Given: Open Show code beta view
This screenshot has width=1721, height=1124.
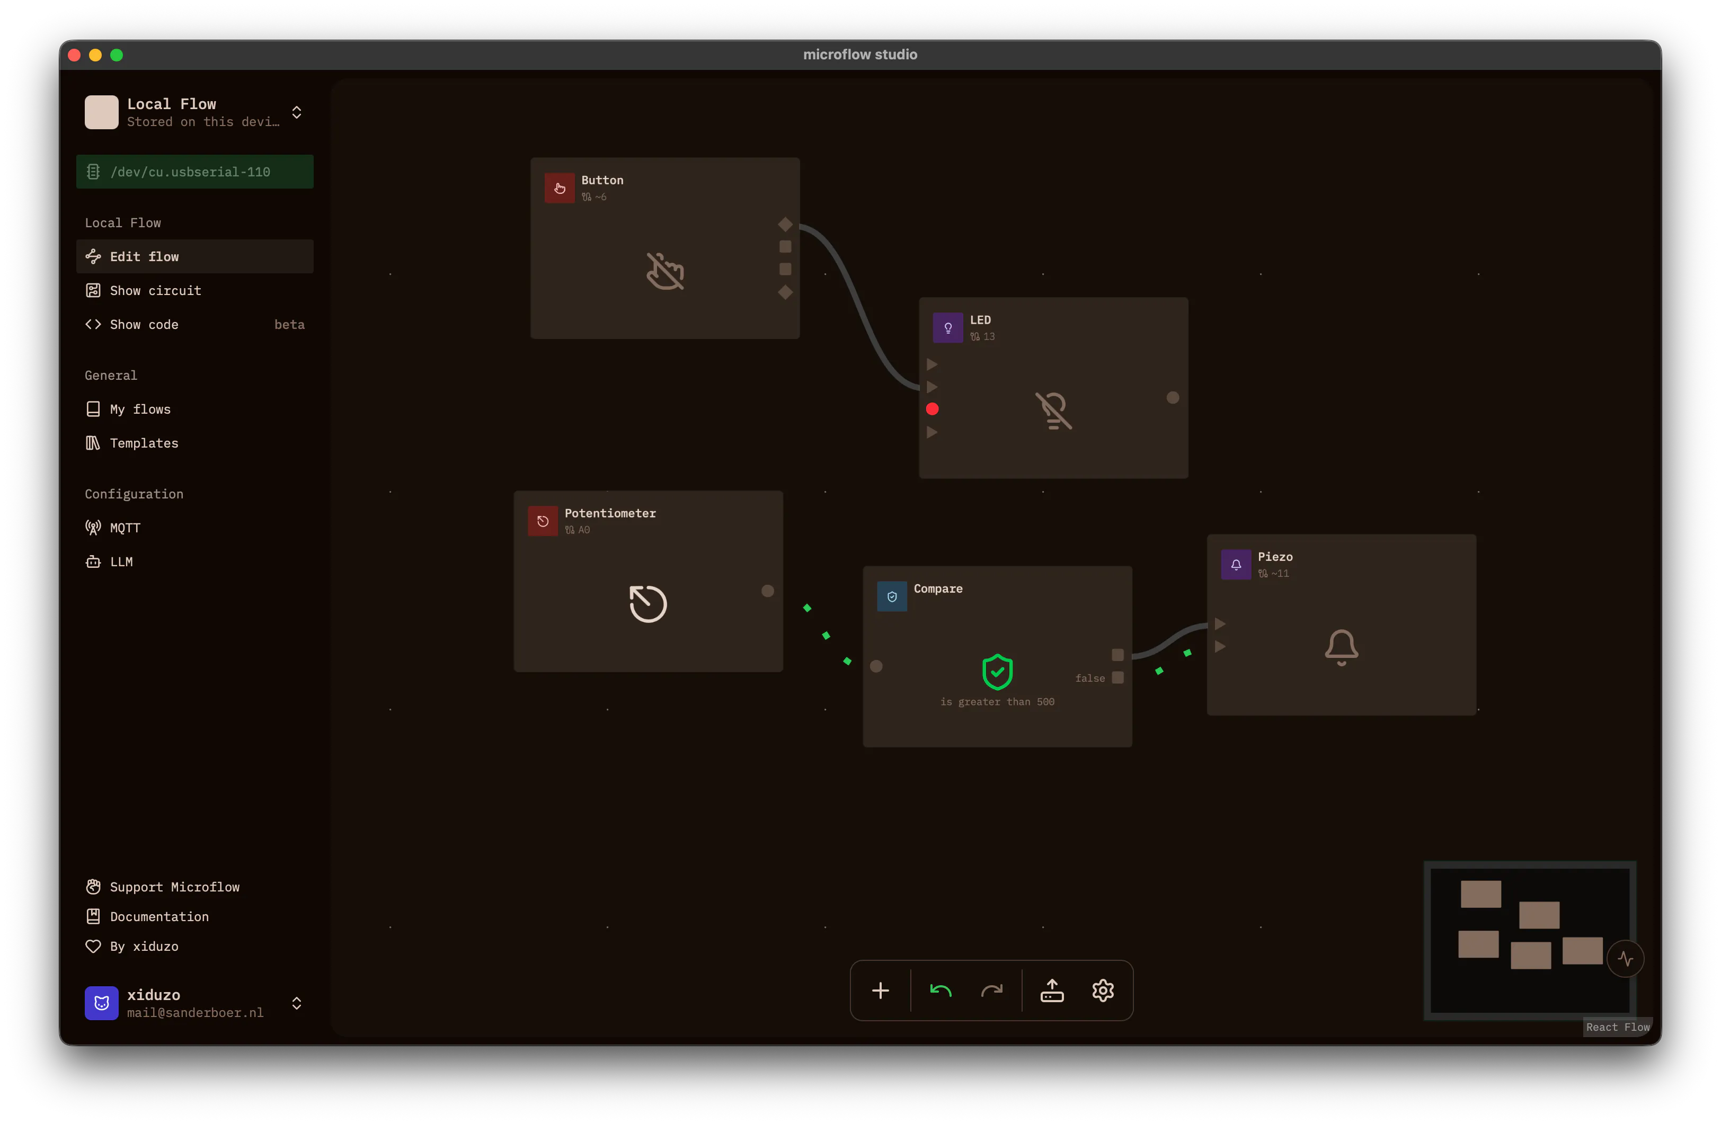Looking at the screenshot, I should click(x=194, y=325).
